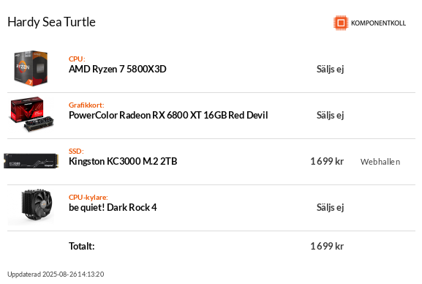Click the Totalt: label

pyautogui.click(x=81, y=246)
